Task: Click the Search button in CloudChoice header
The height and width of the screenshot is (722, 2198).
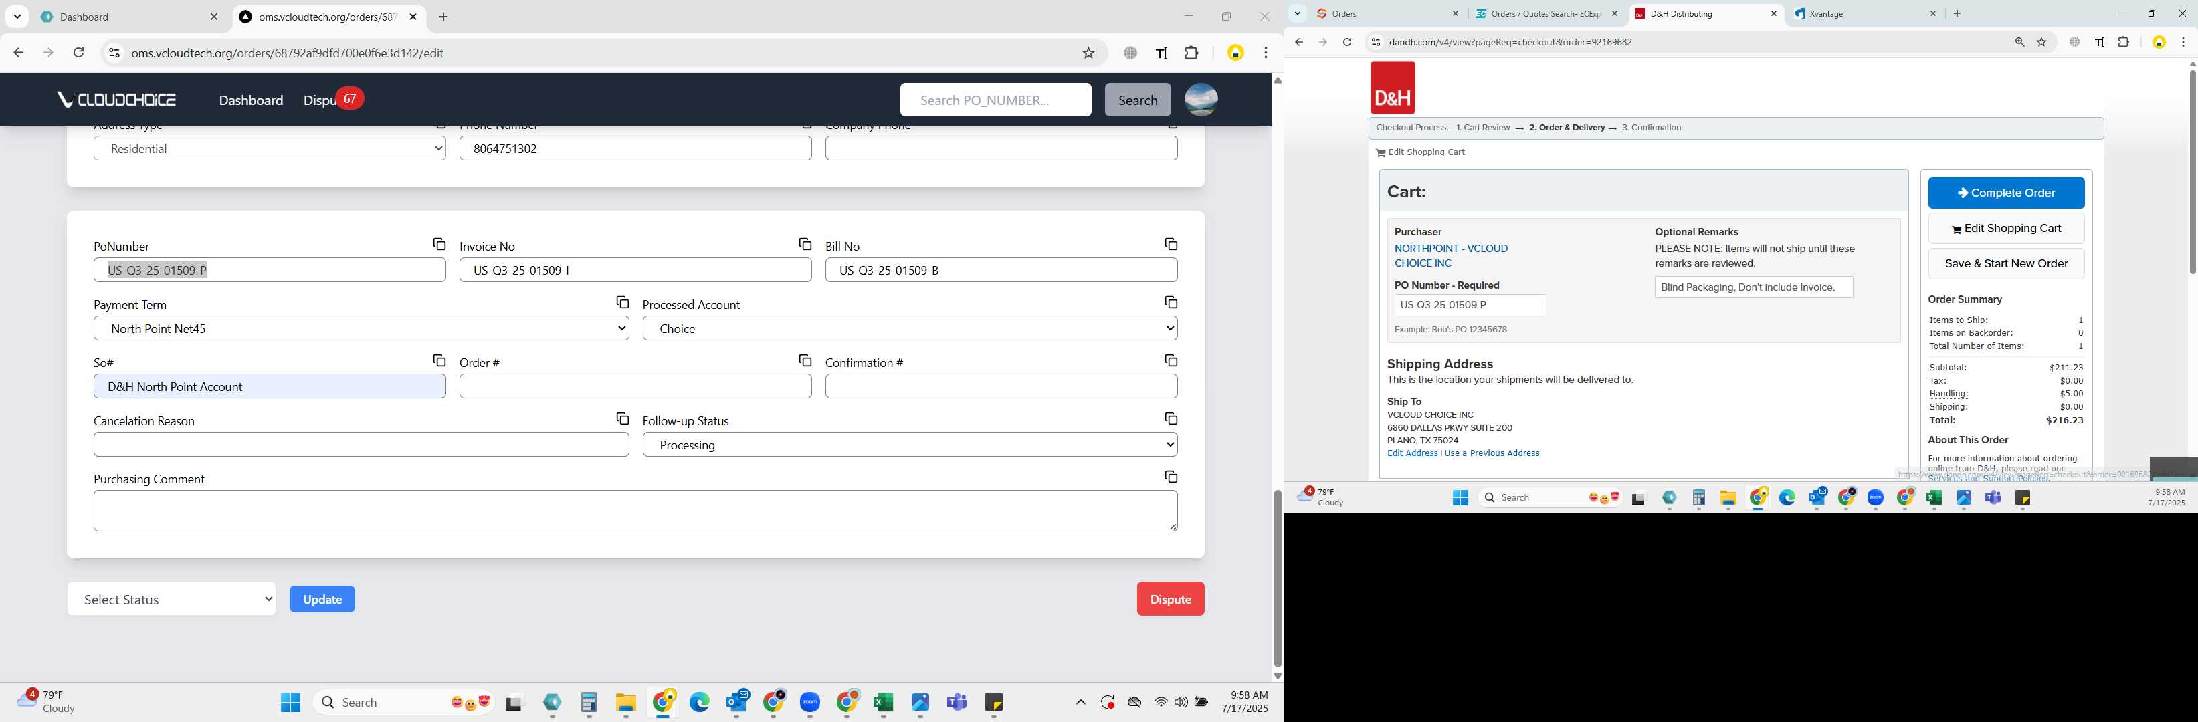Action: [x=1137, y=100]
